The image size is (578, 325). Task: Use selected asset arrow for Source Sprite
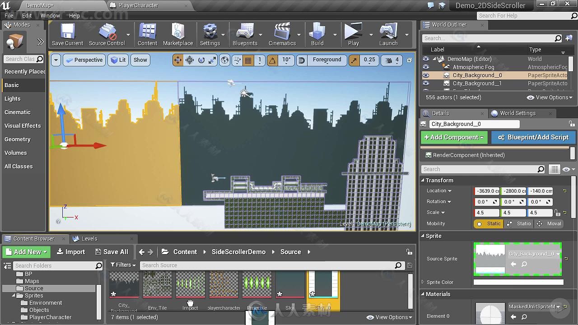tap(513, 264)
